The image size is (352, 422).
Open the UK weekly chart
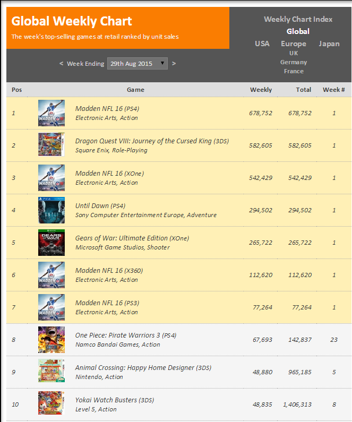294,53
